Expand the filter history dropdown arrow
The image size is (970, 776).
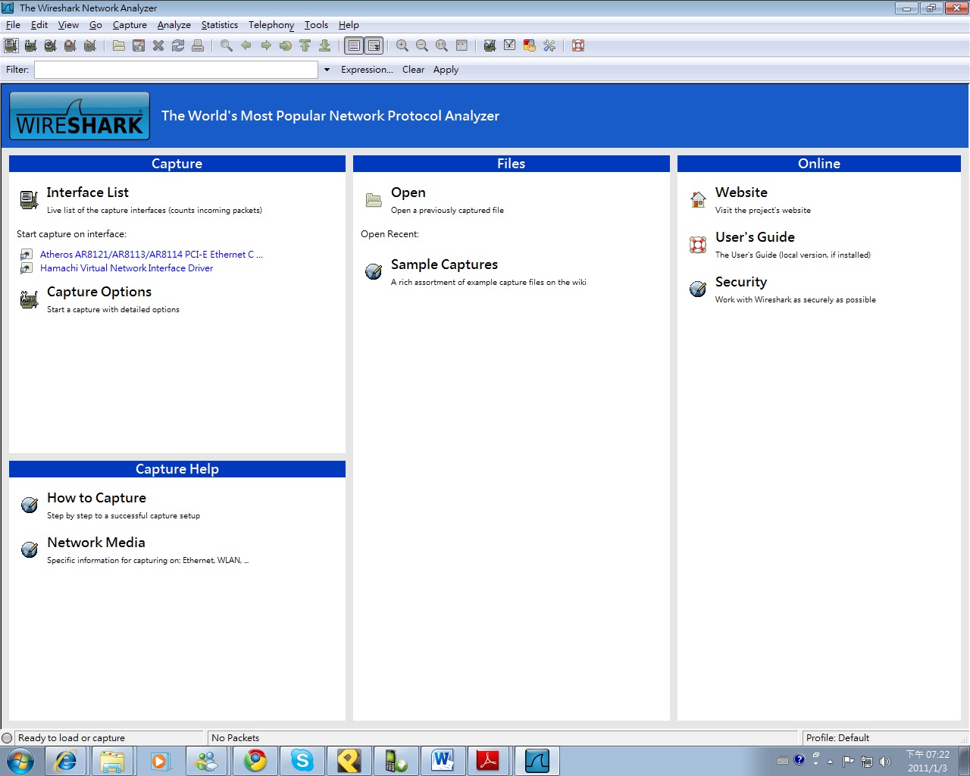pyautogui.click(x=327, y=70)
